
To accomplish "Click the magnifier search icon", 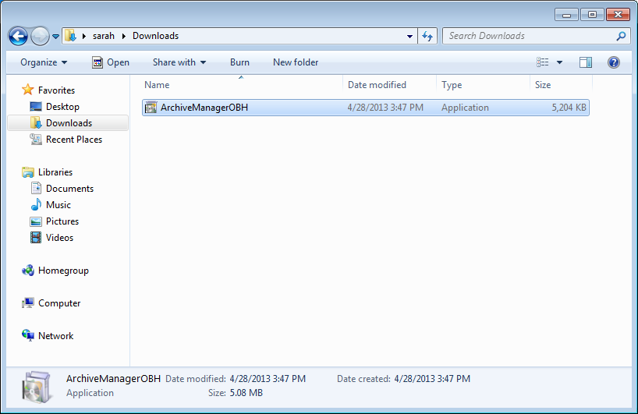I will pyautogui.click(x=621, y=36).
